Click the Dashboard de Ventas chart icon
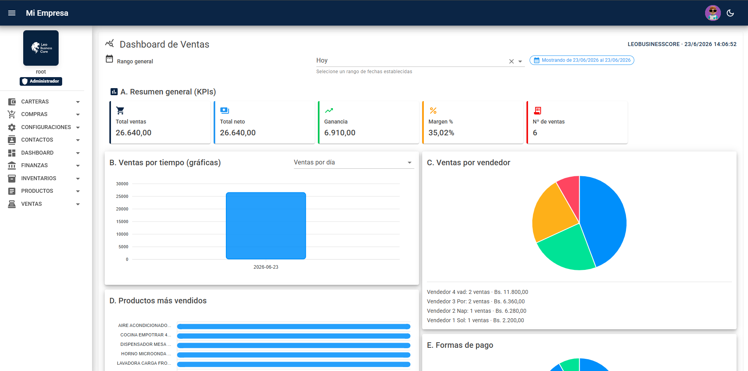This screenshot has height=371, width=748. [x=109, y=43]
